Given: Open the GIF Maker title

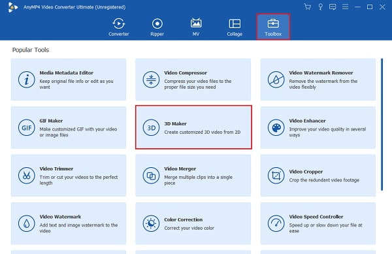Looking at the screenshot, I should tap(51, 121).
